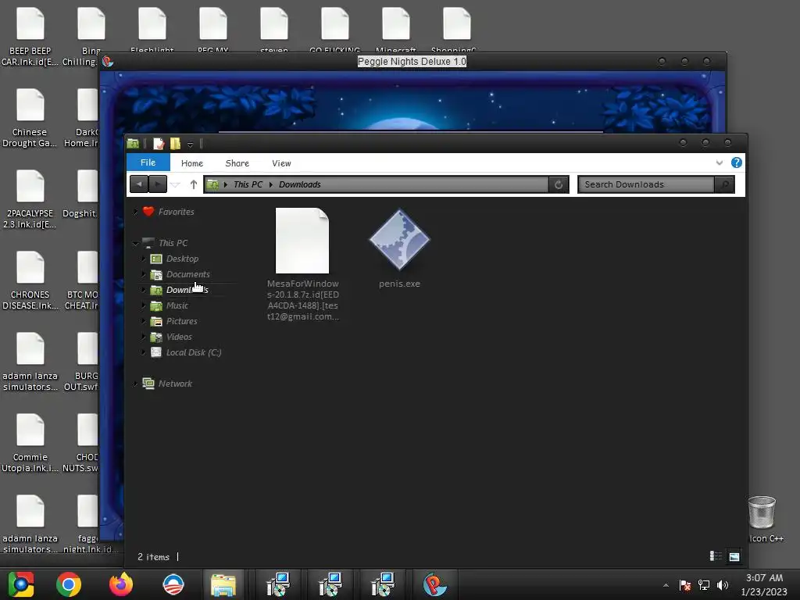Screen dimensions: 800x600
Task: Select the MesaForWindows file icon
Action: point(302,241)
